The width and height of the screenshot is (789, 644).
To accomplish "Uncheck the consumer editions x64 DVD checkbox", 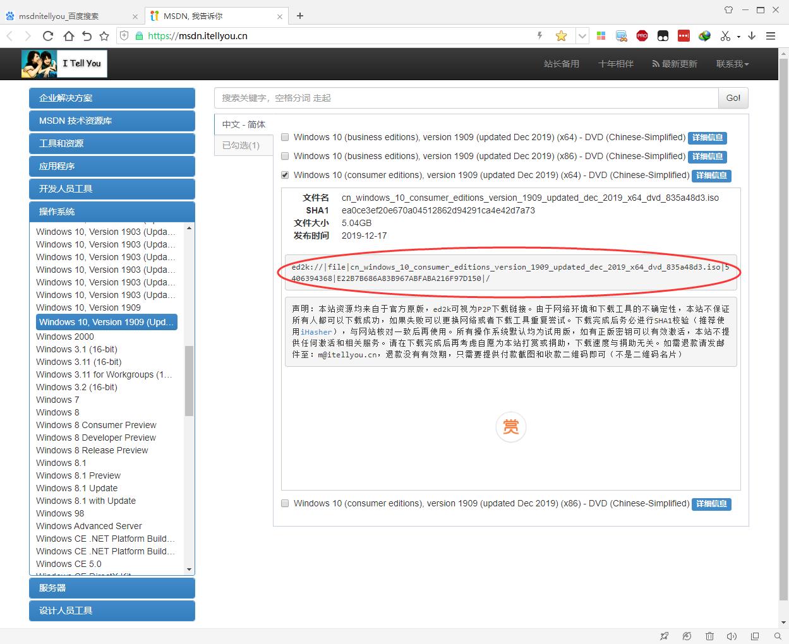I will click(285, 175).
